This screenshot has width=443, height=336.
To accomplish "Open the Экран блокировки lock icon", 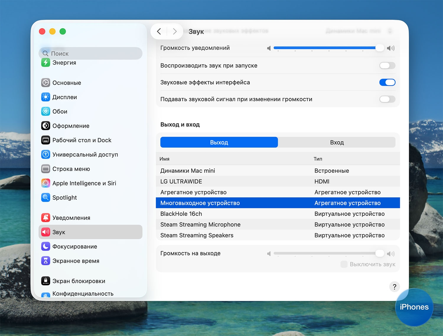I will pos(45,281).
